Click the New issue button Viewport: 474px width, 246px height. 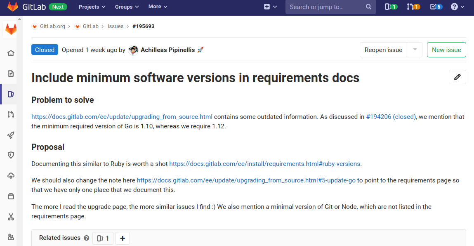tap(446, 50)
